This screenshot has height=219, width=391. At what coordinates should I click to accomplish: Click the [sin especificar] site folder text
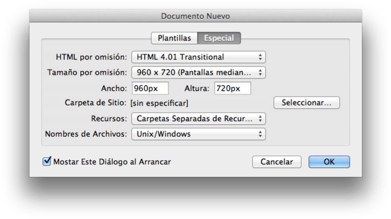(159, 103)
